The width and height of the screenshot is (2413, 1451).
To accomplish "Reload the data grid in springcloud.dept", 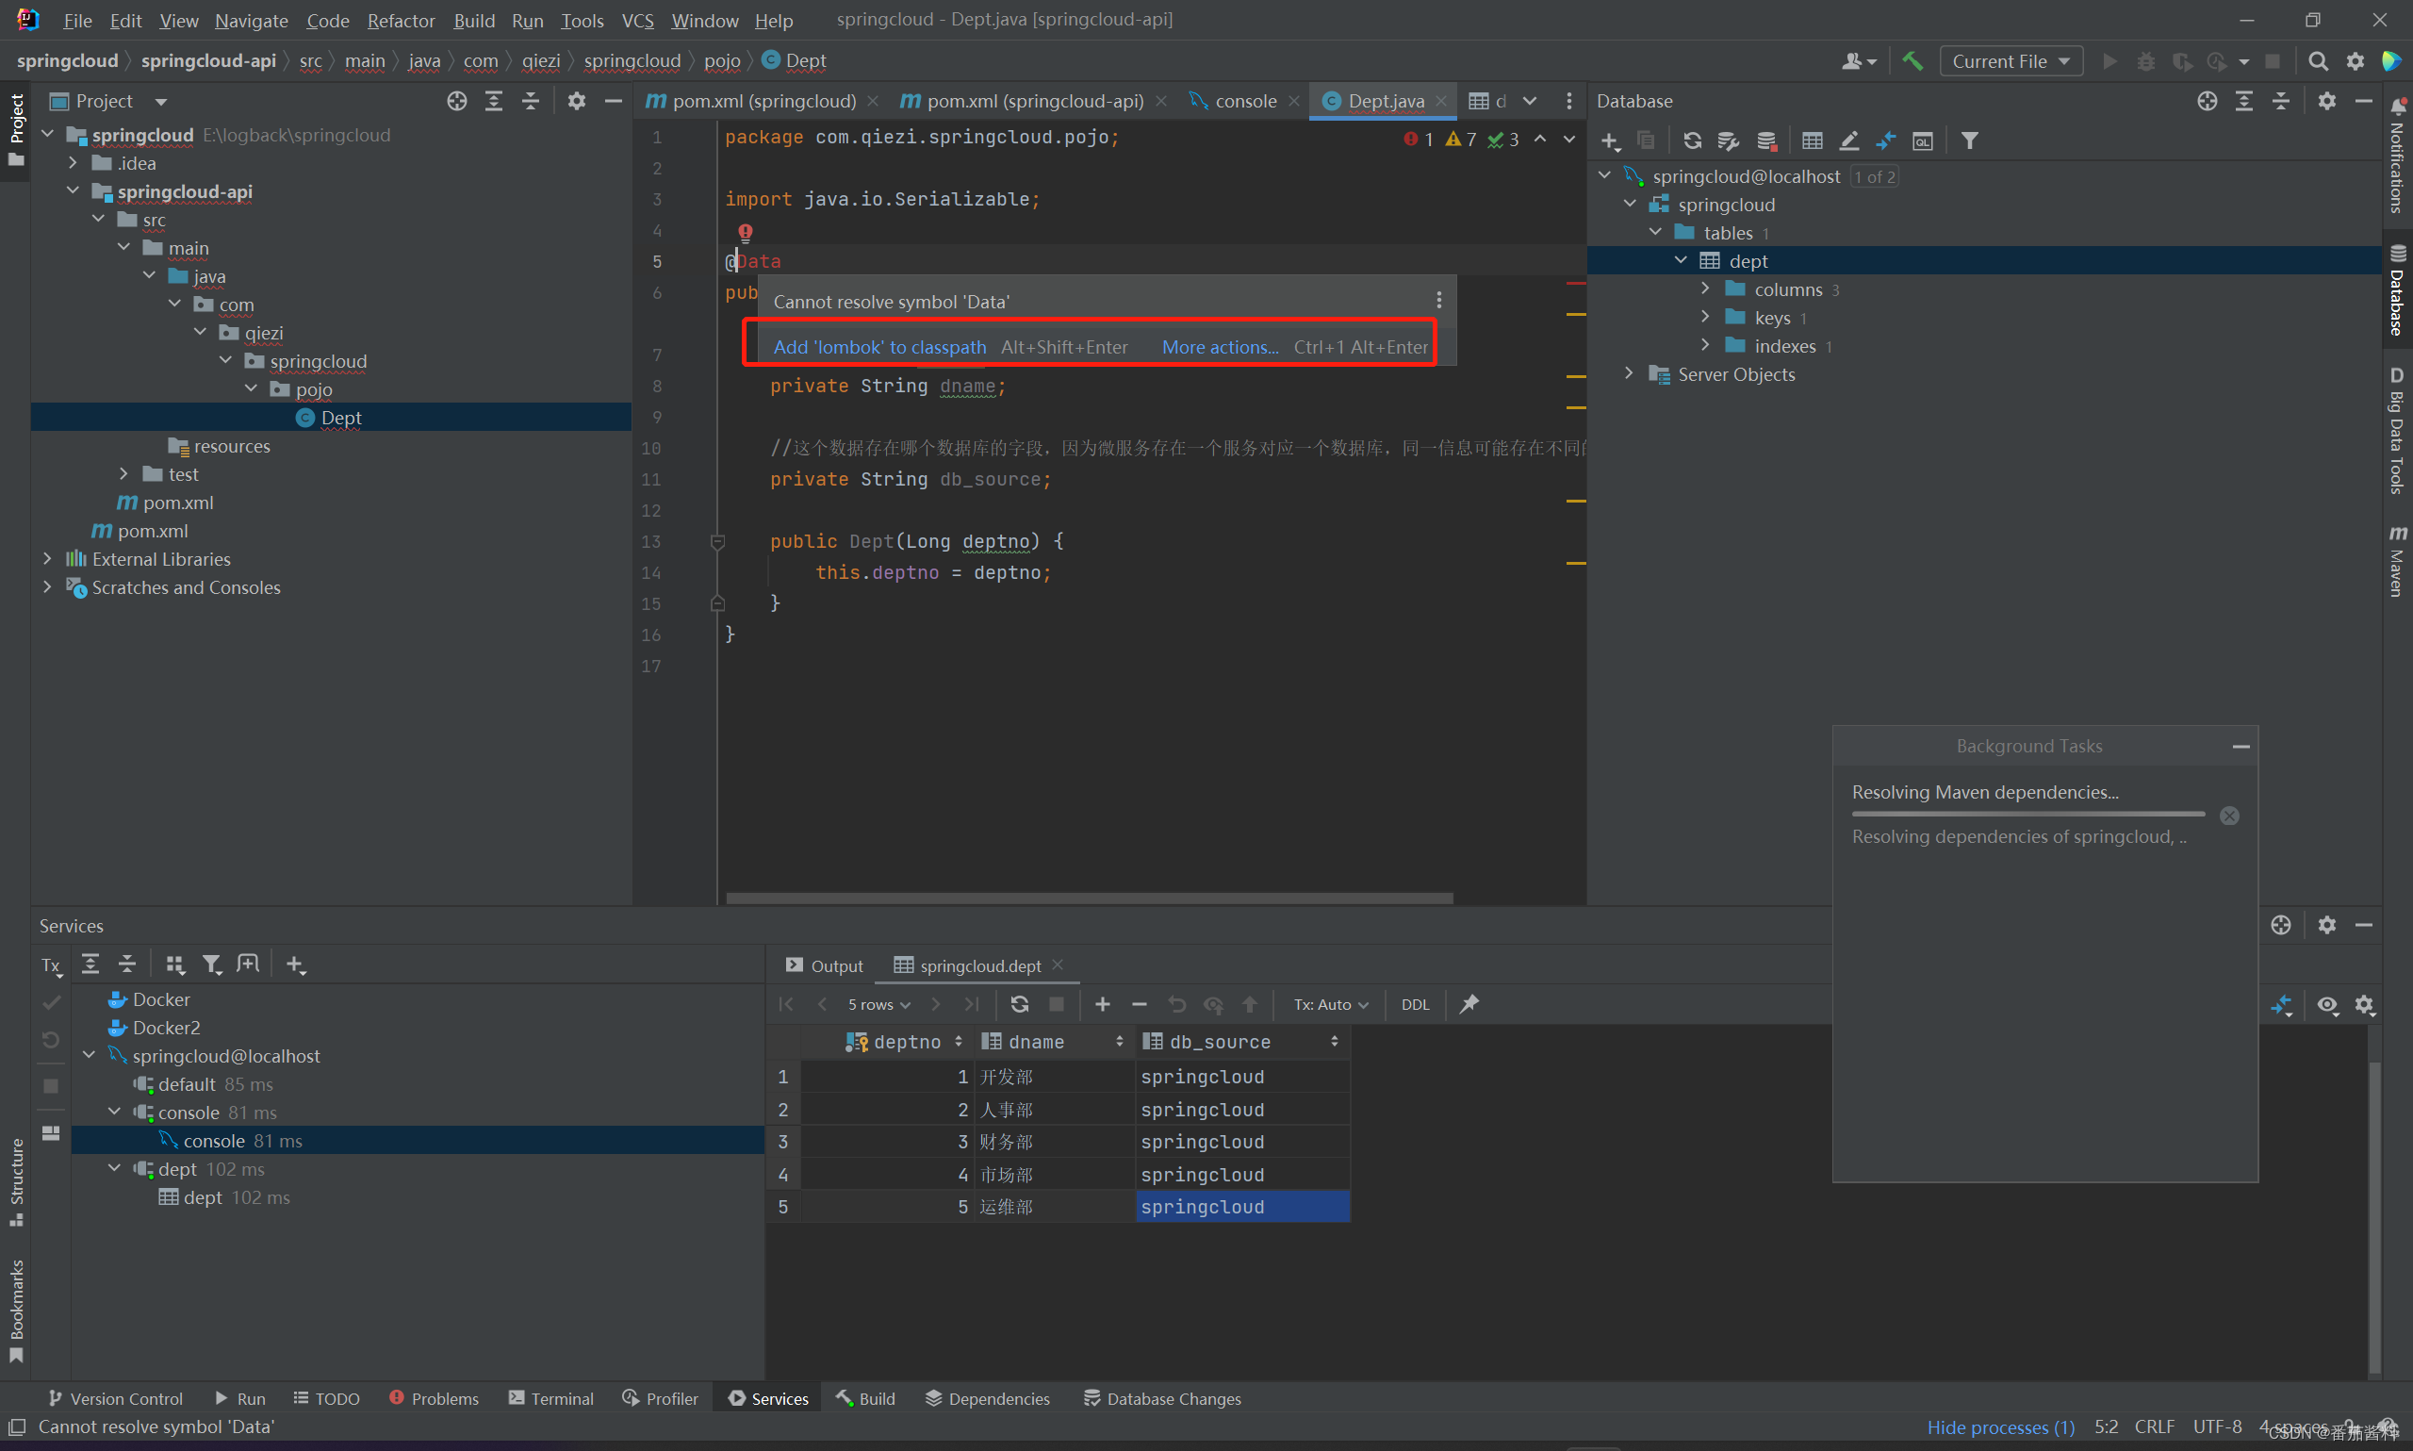I will click(1018, 1004).
